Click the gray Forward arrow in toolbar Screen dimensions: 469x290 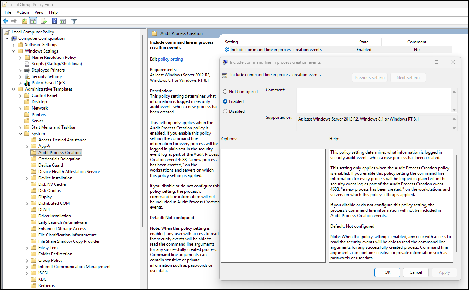click(14, 21)
